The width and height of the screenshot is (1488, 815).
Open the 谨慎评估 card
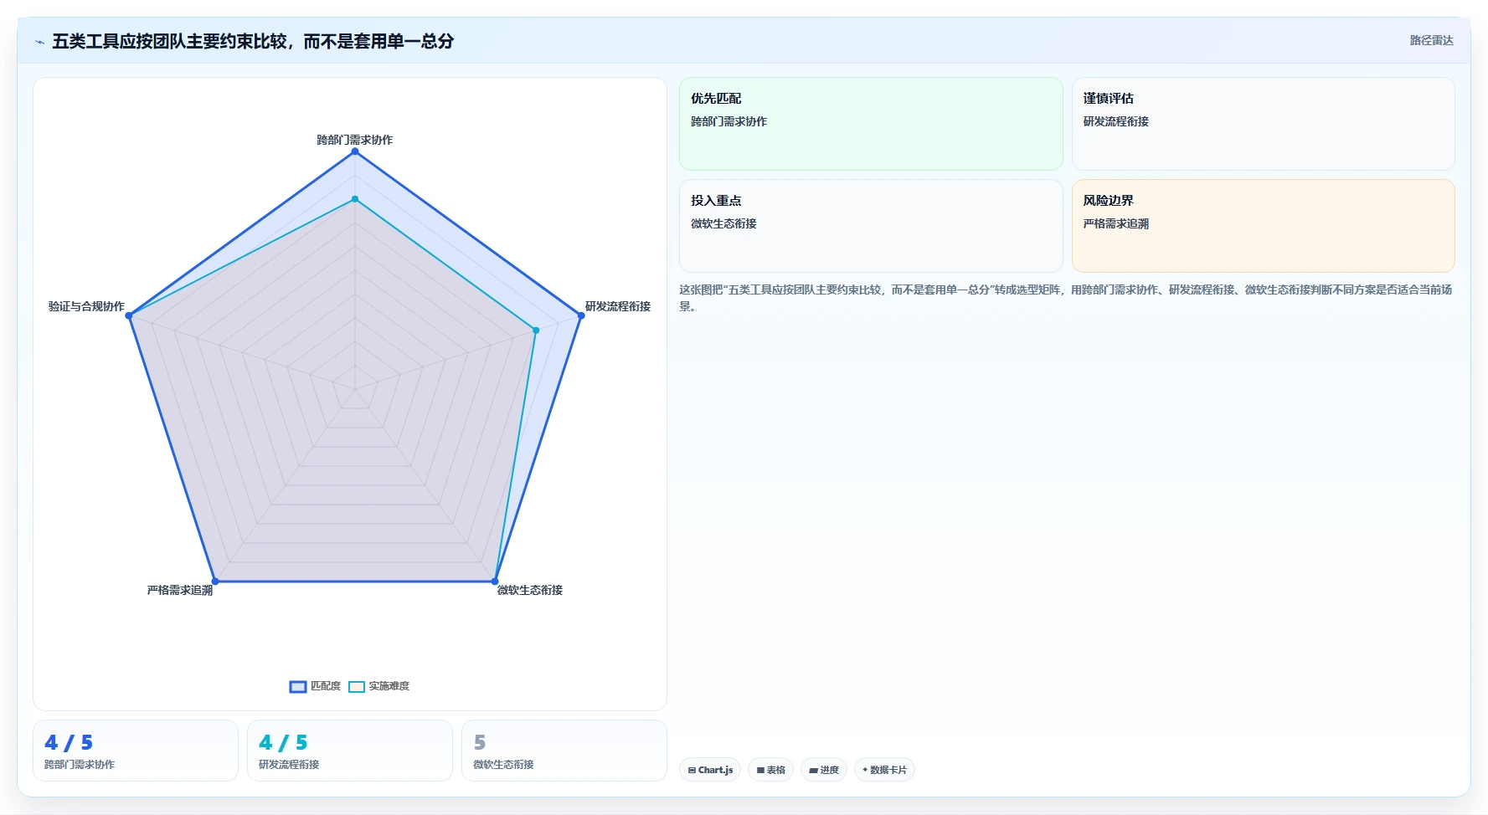point(1263,124)
